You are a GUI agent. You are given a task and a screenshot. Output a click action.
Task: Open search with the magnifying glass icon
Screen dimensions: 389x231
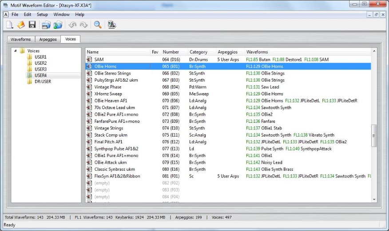point(98,25)
